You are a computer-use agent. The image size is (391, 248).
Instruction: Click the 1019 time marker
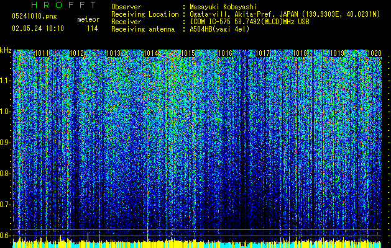coord(337,53)
